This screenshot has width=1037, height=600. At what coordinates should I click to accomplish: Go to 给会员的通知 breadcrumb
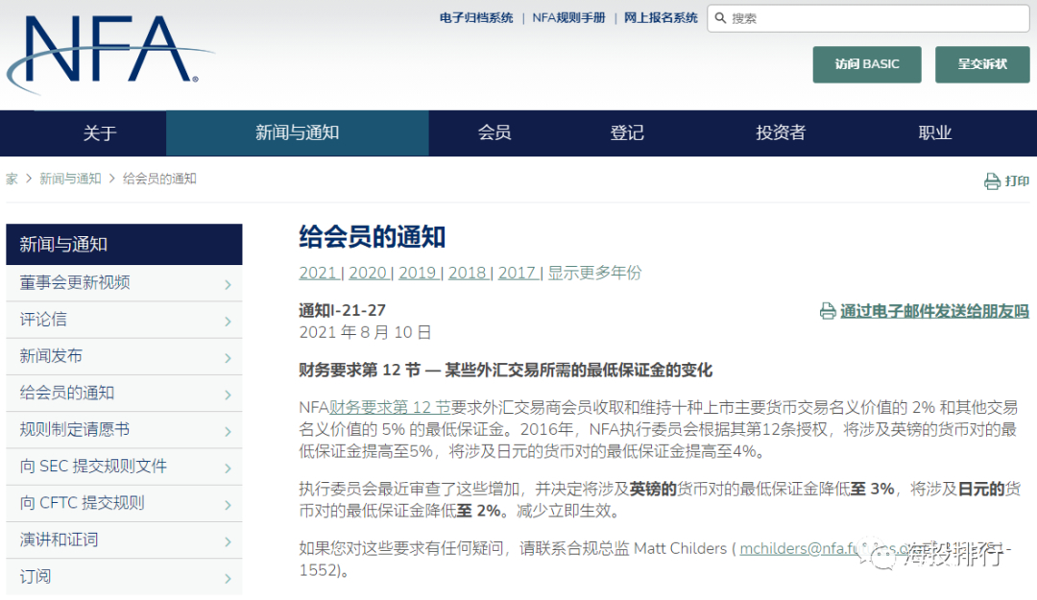159,179
